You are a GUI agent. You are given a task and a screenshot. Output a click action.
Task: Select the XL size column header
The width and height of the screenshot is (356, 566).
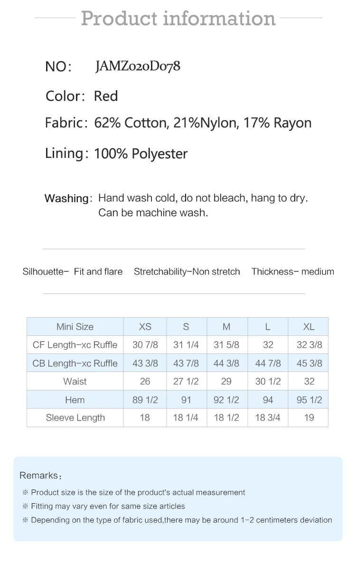(309, 327)
